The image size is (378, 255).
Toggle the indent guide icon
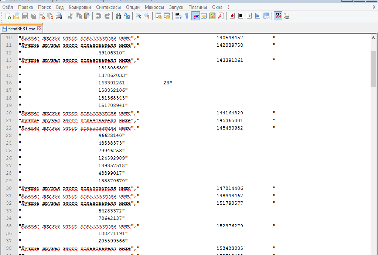point(195,16)
